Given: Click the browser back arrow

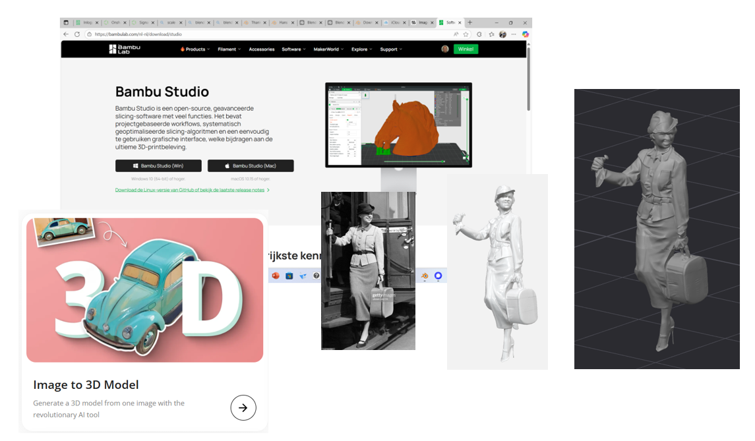Looking at the screenshot, I should (66, 34).
